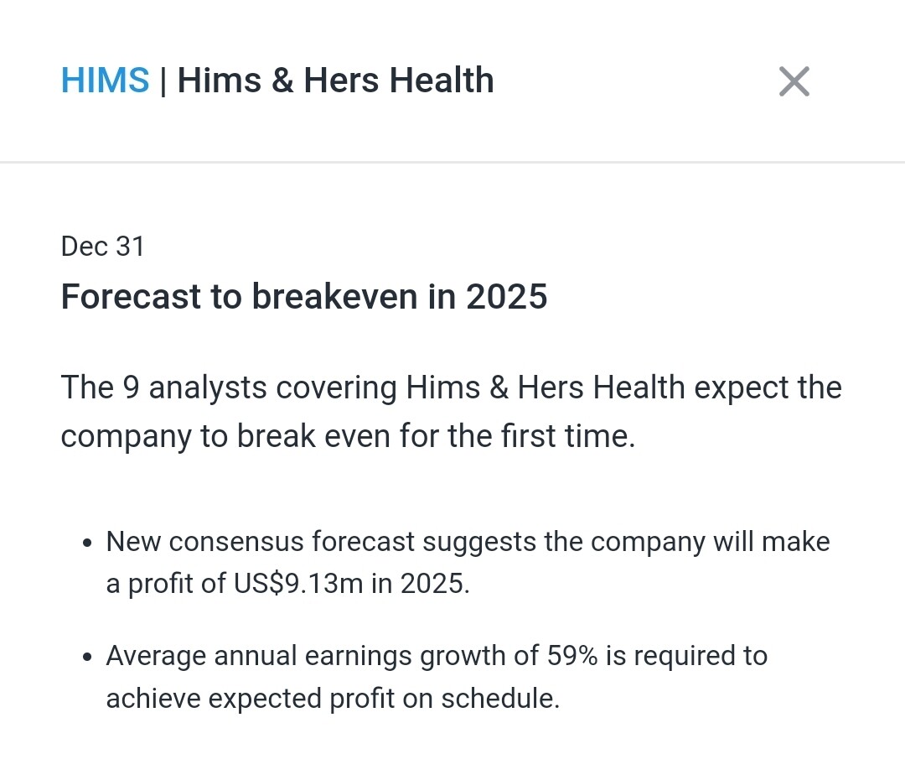
Task: Select the Dec 31 date label
Action: pos(102,246)
